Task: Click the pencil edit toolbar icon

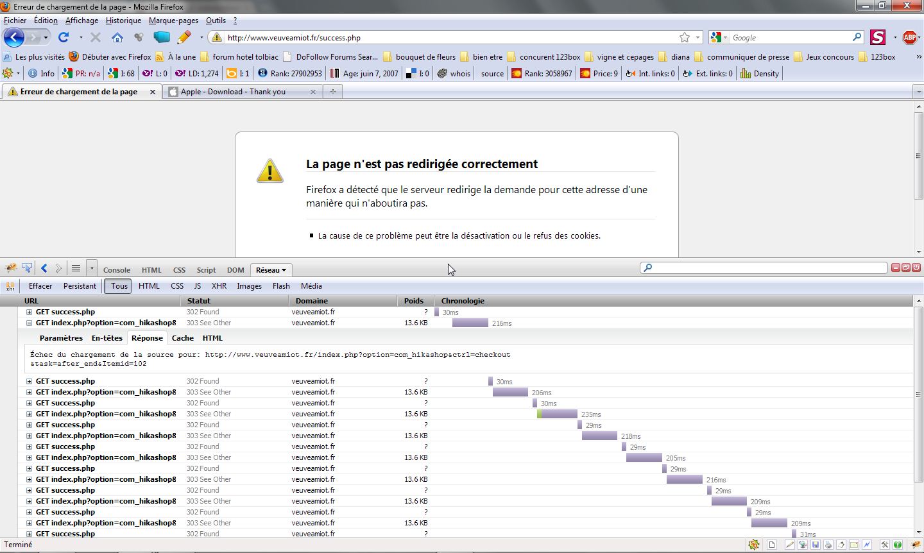Action: click(184, 38)
